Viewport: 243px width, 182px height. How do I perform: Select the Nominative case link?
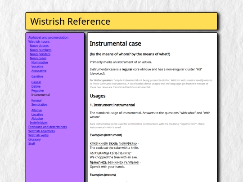(x=40, y=62)
